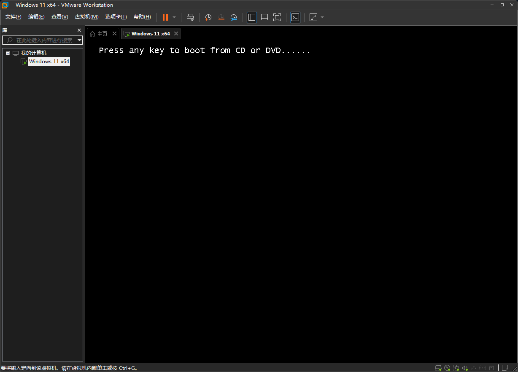Open the stretch display dropdown arrow
Screen dimensions: 518x372
coord(322,17)
